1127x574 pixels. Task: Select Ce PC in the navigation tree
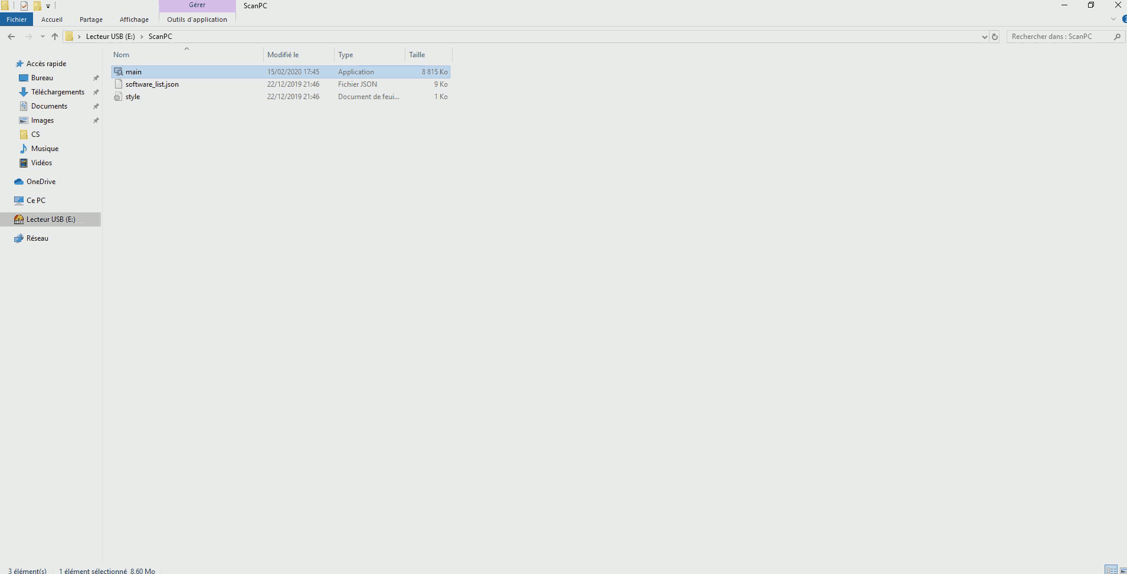[35, 201]
